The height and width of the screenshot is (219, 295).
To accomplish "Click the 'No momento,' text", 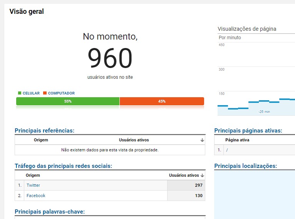I will coord(110,36).
